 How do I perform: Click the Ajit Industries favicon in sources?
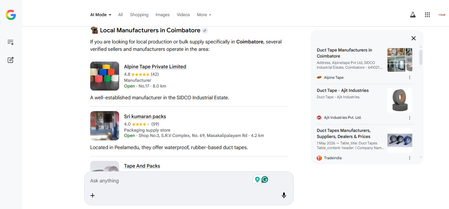click(x=319, y=118)
